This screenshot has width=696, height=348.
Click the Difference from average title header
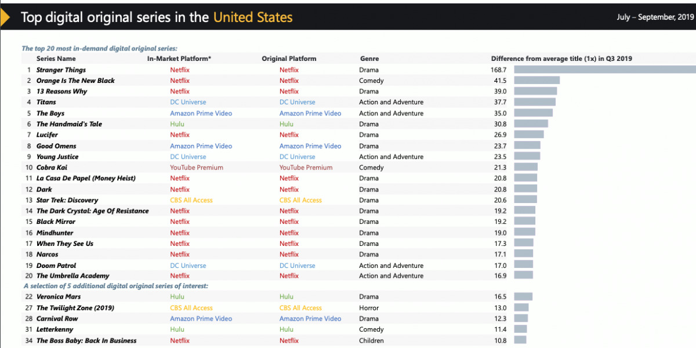561,59
